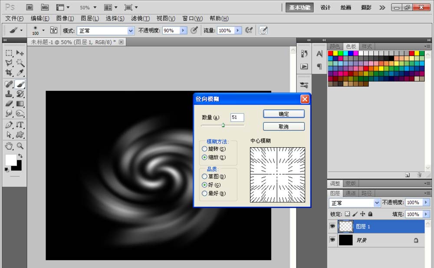
Task: Enable airbrush mode icon
Action: 249,30
